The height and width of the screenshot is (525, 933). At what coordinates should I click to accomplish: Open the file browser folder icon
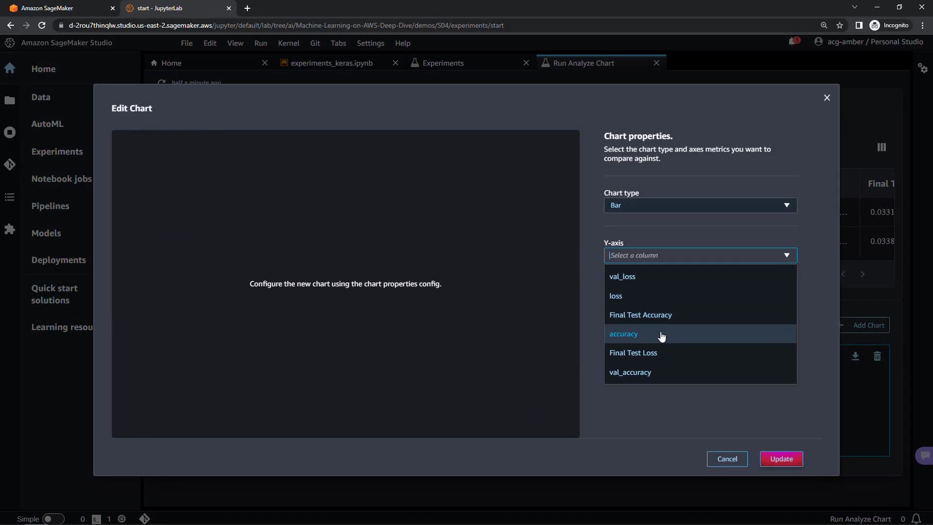[x=10, y=101]
